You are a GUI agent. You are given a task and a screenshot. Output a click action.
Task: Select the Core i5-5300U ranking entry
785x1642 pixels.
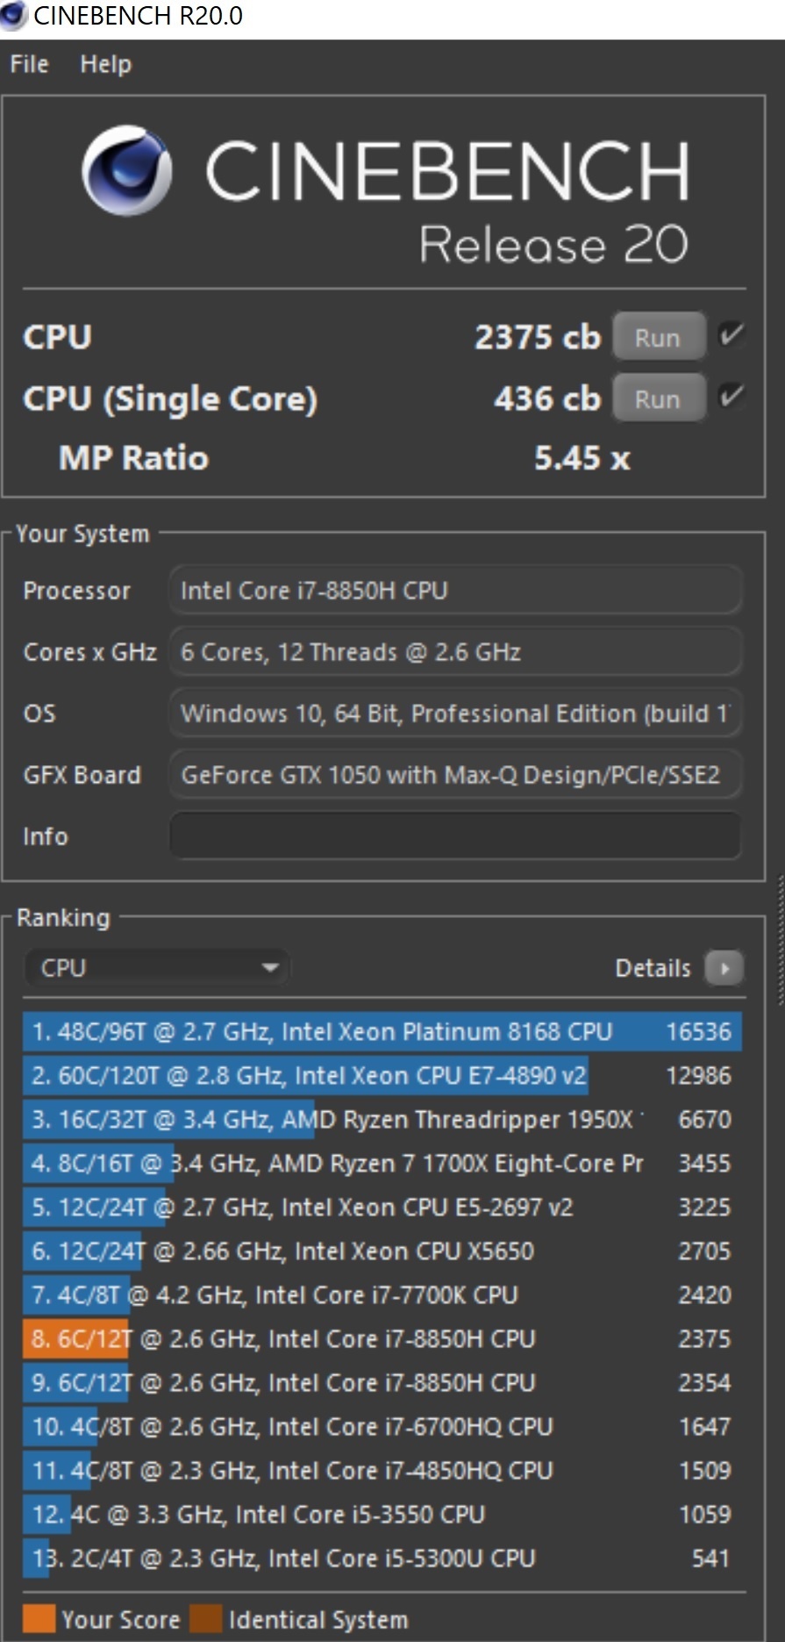(382, 1558)
